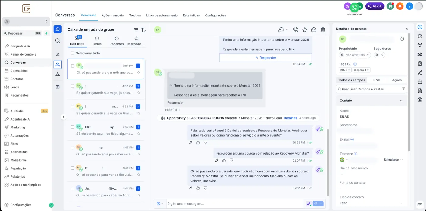Click the conversation thread scrollbar
426x211 pixels.
pos(328,162)
